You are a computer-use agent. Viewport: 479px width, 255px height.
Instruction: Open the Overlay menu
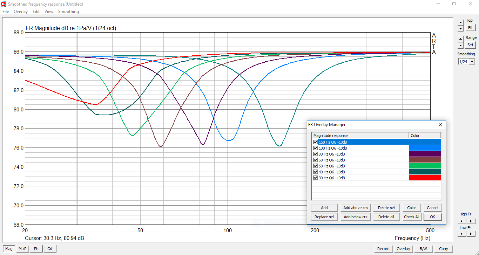point(21,12)
